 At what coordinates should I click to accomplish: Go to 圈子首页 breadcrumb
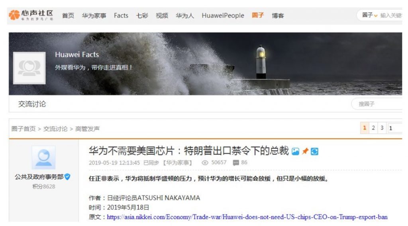tap(24, 129)
